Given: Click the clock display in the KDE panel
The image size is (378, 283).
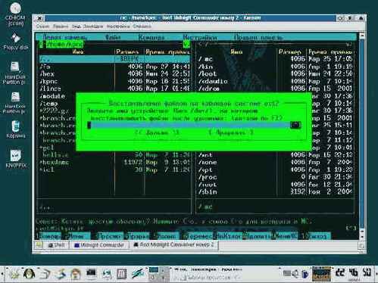Looking at the screenshot, I should [x=354, y=273].
